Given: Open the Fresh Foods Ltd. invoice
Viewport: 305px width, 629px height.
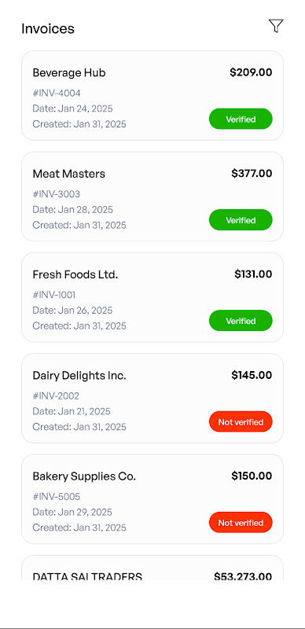Looking at the screenshot, I should tap(152, 297).
